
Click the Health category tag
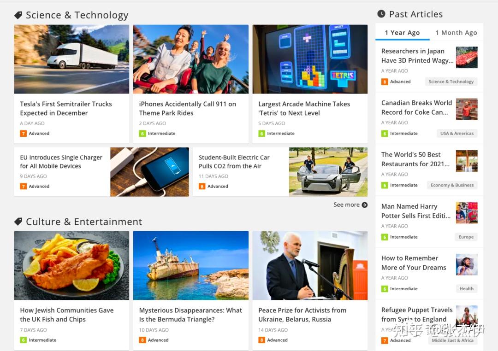tap(466, 288)
